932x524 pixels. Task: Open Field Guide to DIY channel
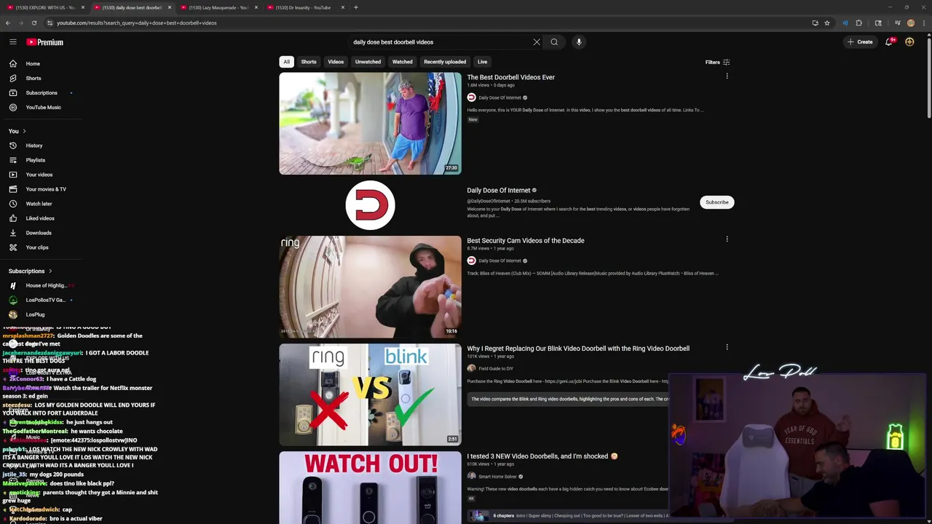click(x=495, y=368)
